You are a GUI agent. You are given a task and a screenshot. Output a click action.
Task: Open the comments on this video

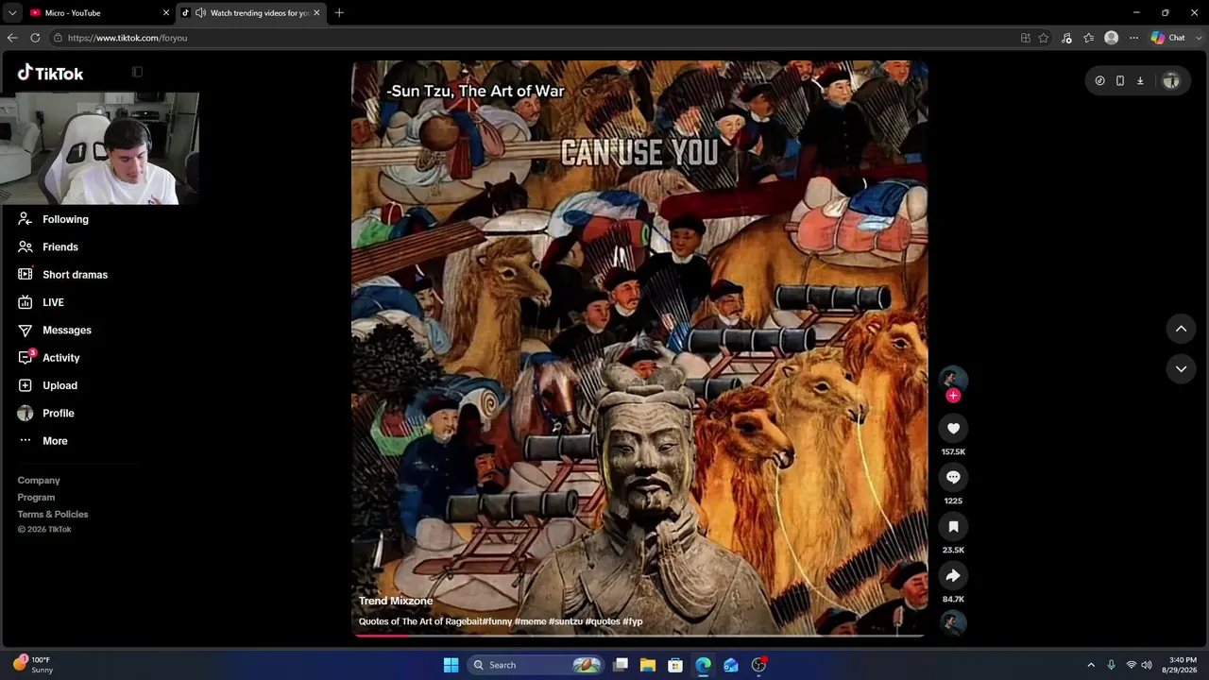pos(953,478)
